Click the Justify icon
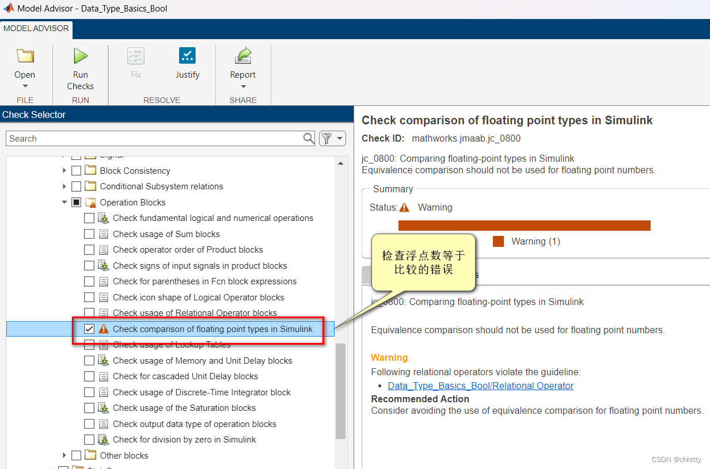Image resolution: width=710 pixels, height=469 pixels. point(187,56)
